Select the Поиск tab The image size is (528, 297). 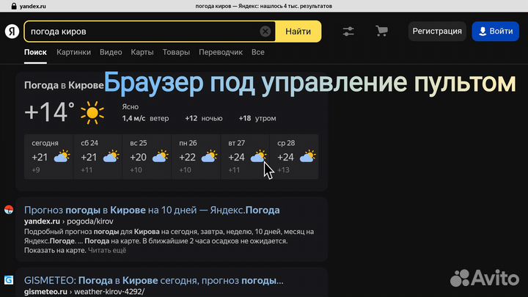[x=35, y=53]
